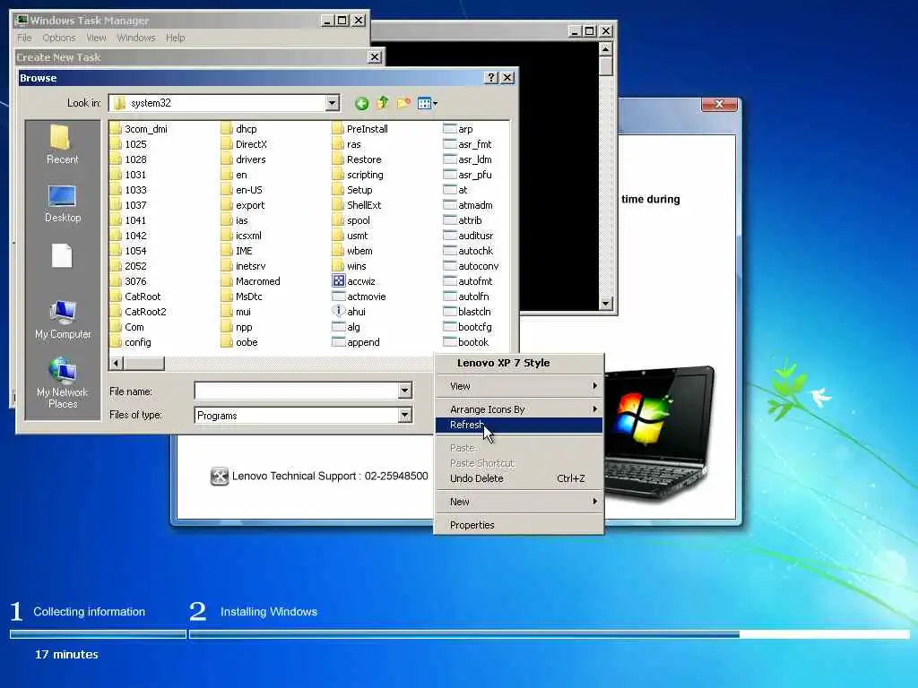Select My Computer in Browse sidebar

(x=63, y=320)
